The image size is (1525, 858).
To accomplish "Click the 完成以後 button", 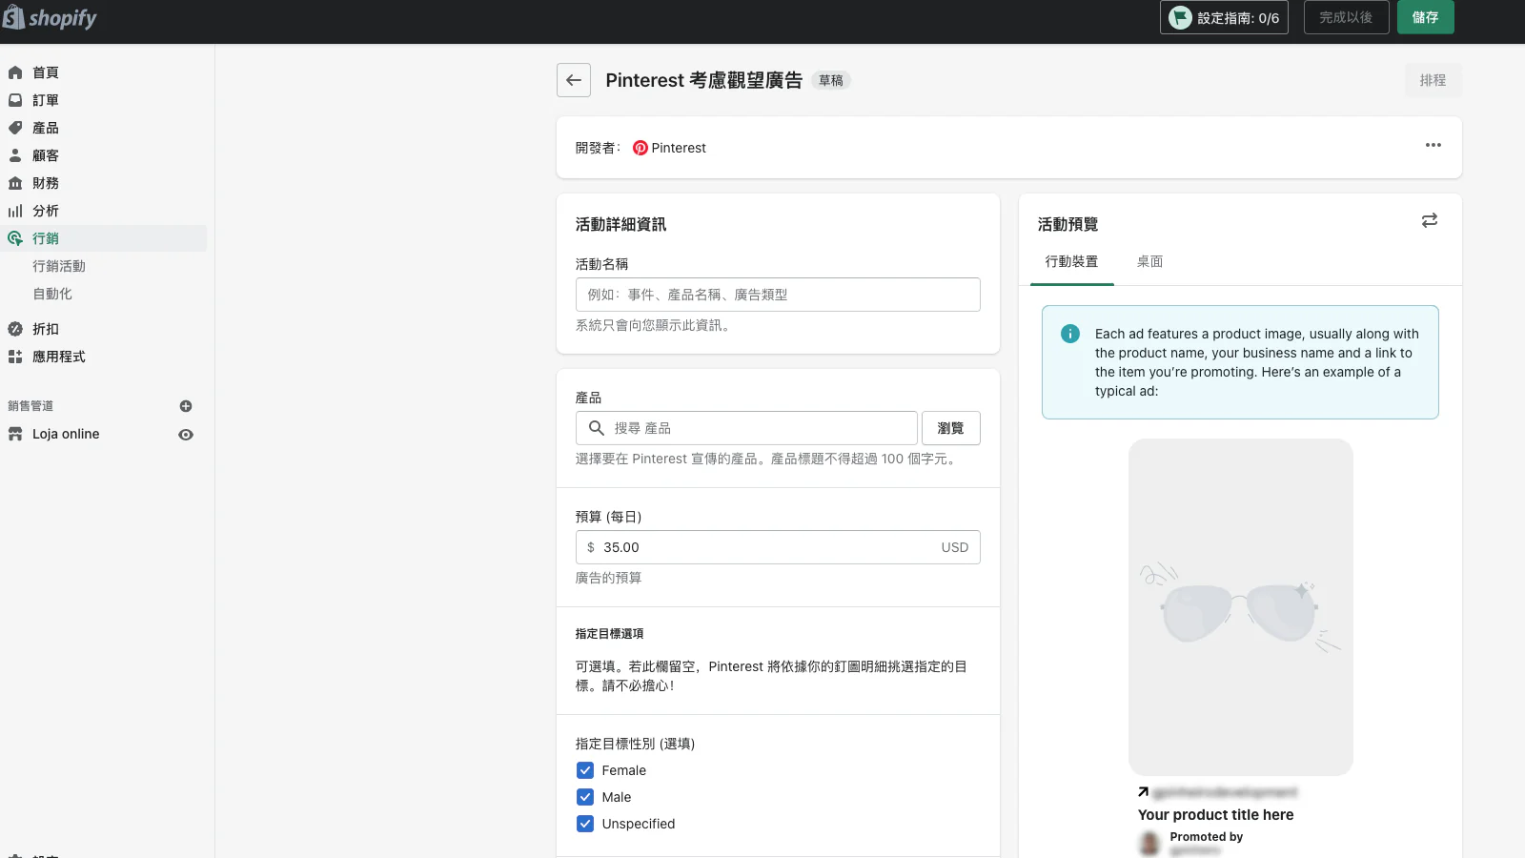I will 1346,17.
